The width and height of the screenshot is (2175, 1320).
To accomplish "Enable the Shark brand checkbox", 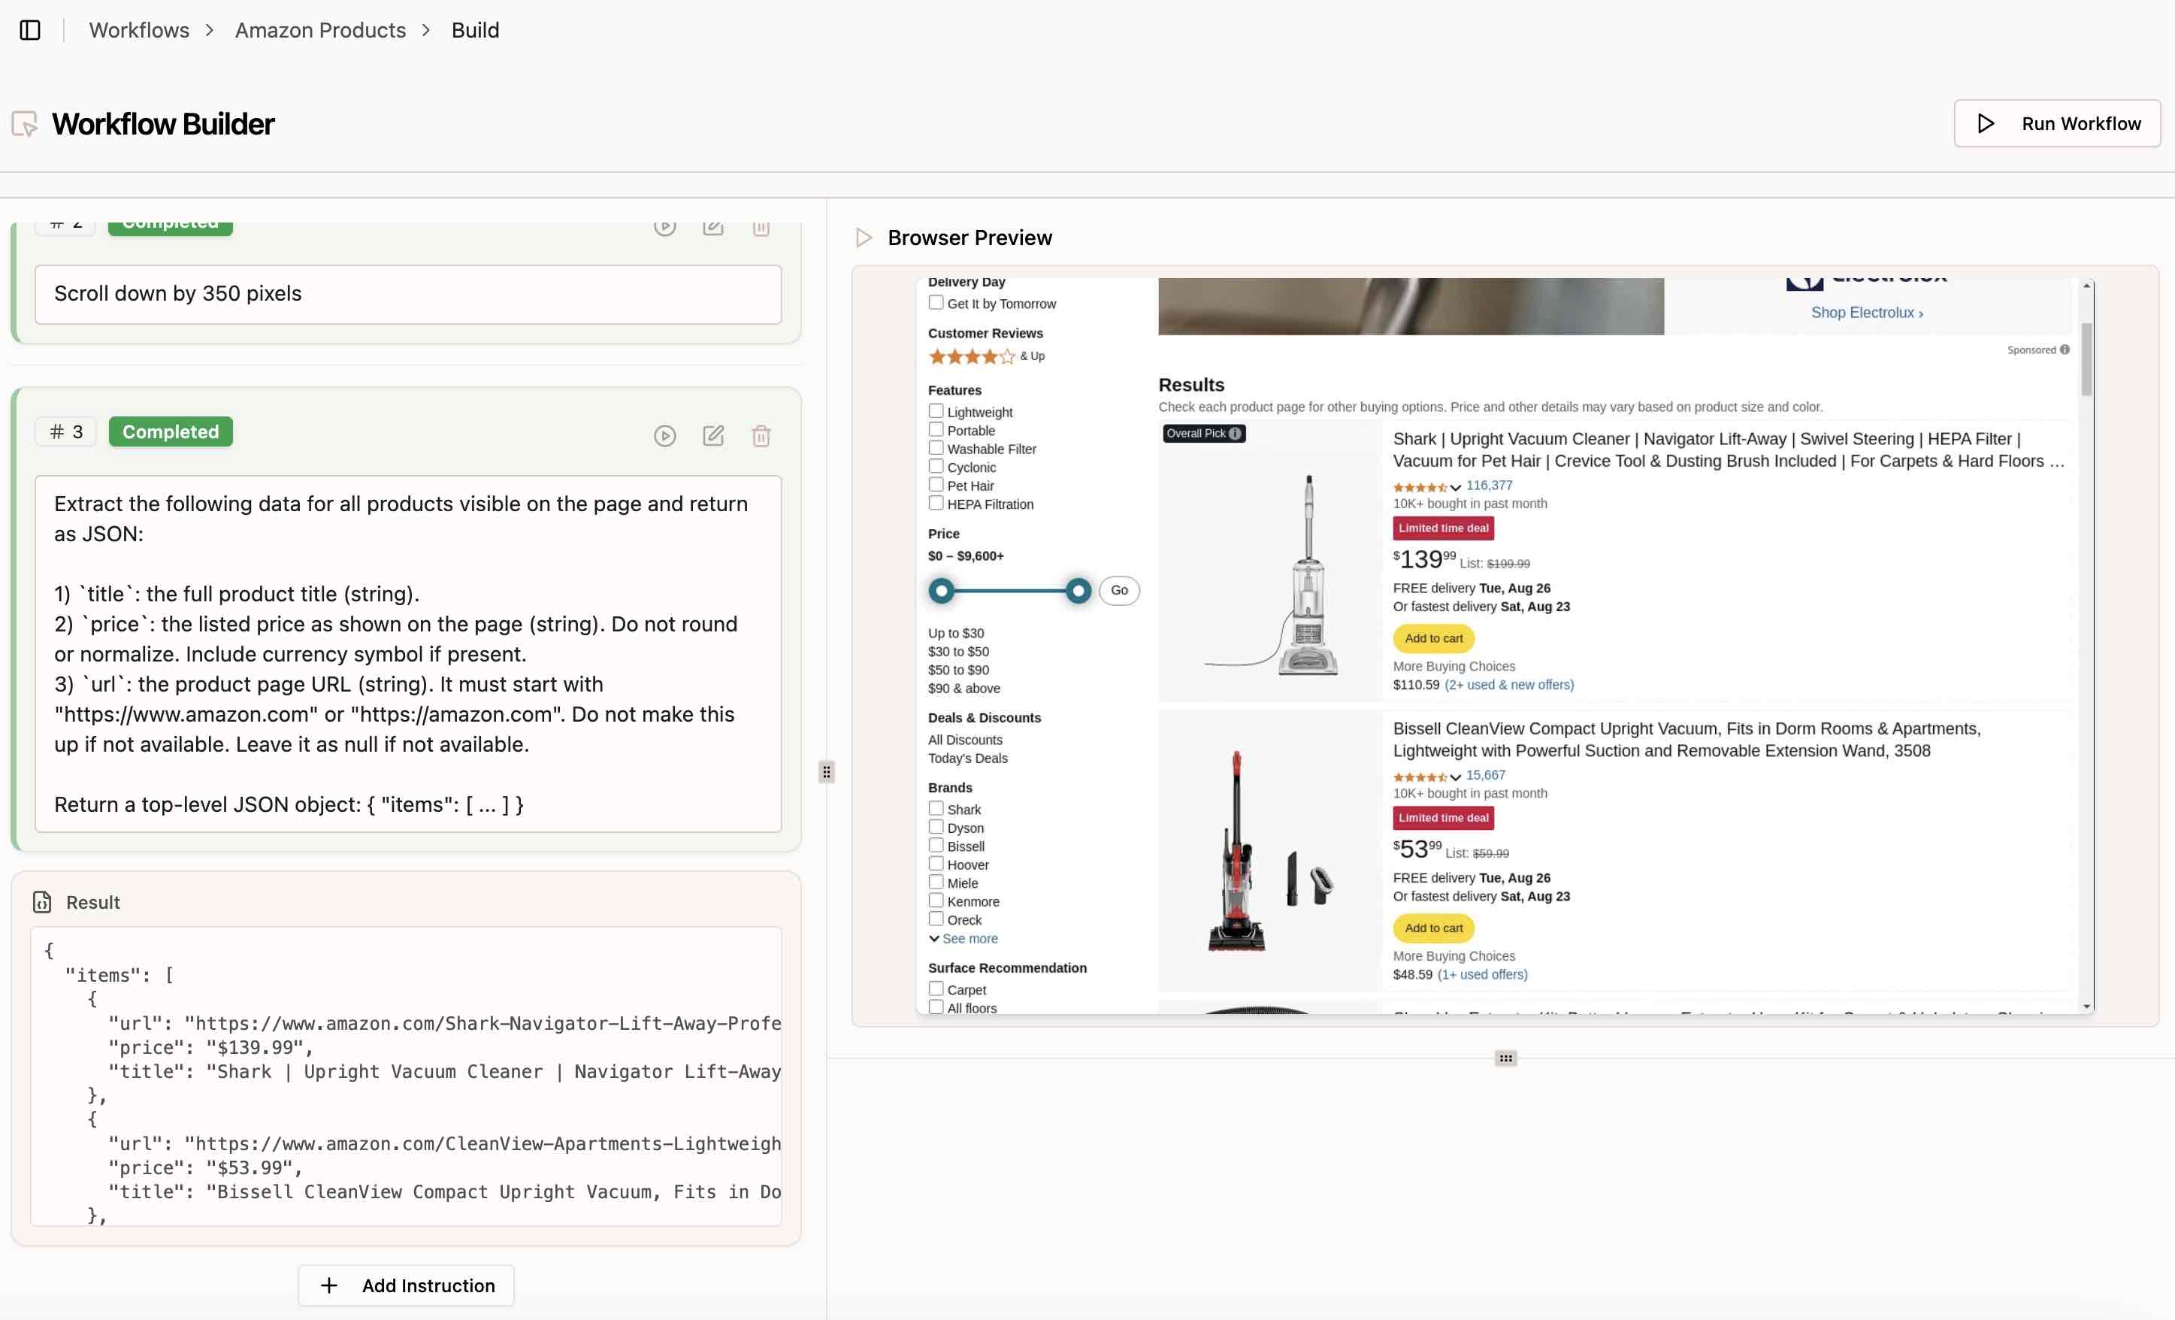I will pos(936,809).
